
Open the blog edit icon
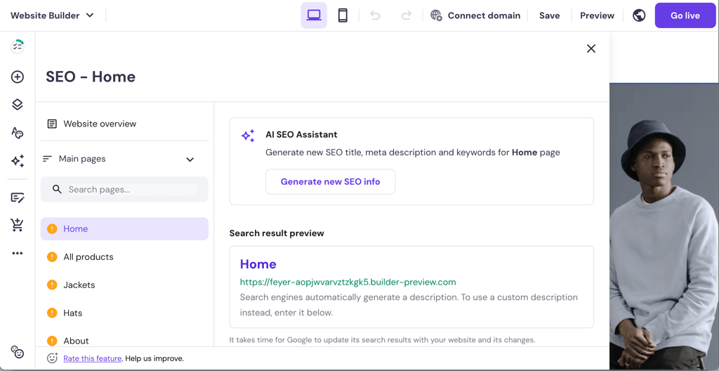pos(18,198)
